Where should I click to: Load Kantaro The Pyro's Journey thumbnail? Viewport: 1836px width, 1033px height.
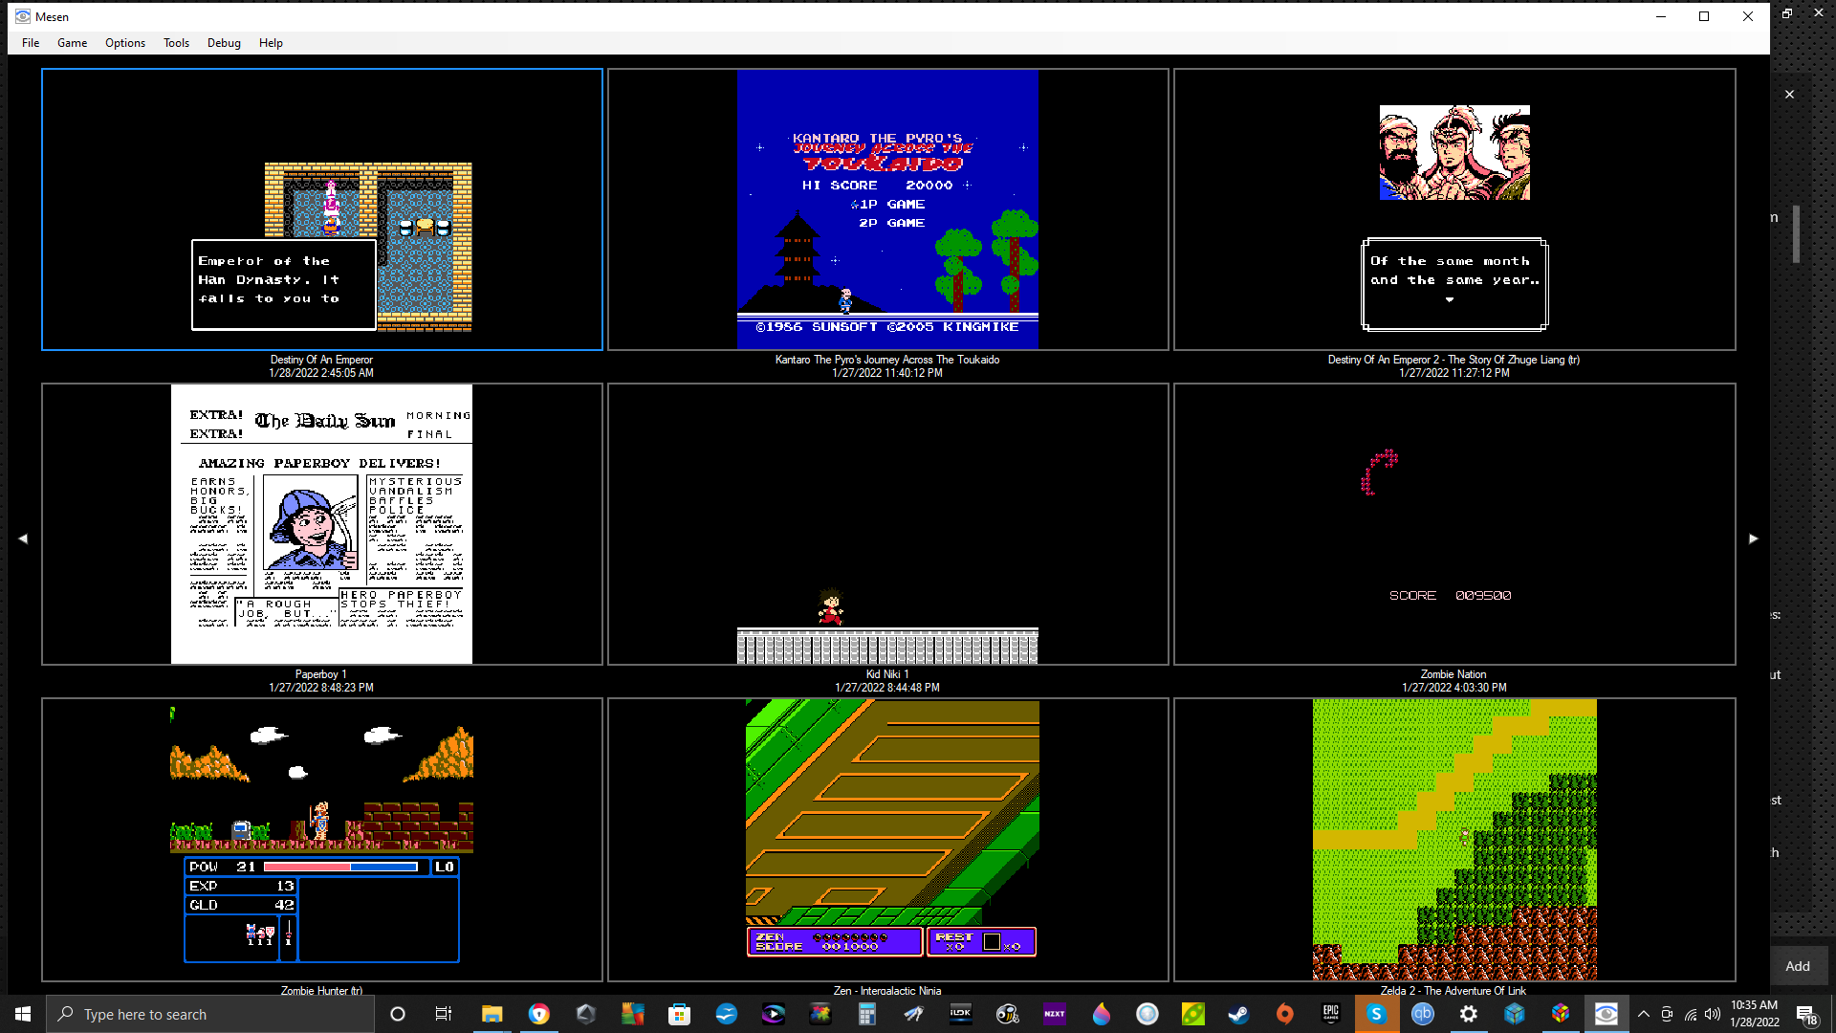point(888,209)
